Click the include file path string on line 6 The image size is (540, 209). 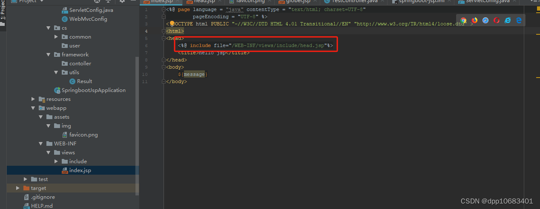pos(278,45)
